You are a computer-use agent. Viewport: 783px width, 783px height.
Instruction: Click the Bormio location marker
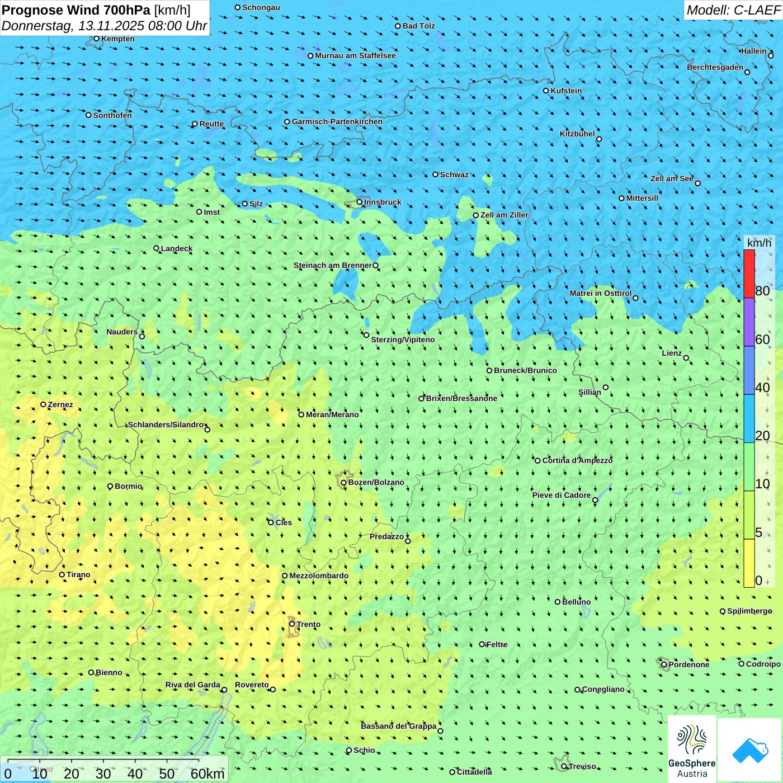coord(110,487)
